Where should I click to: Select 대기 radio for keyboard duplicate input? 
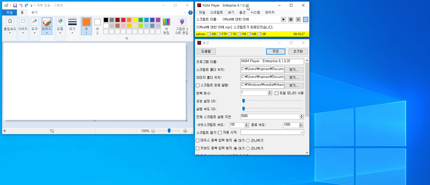[x=236, y=148]
